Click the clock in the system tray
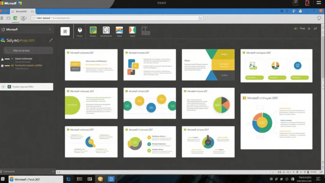 coord(305,179)
